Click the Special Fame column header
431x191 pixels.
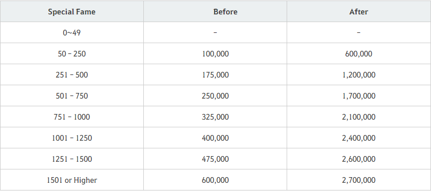pos(72,11)
